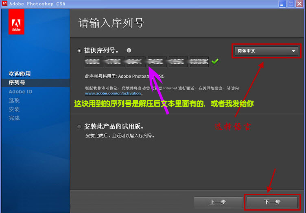Select the 序列号 step in sidebar
The width and height of the screenshot is (306, 213).
tap(17, 83)
